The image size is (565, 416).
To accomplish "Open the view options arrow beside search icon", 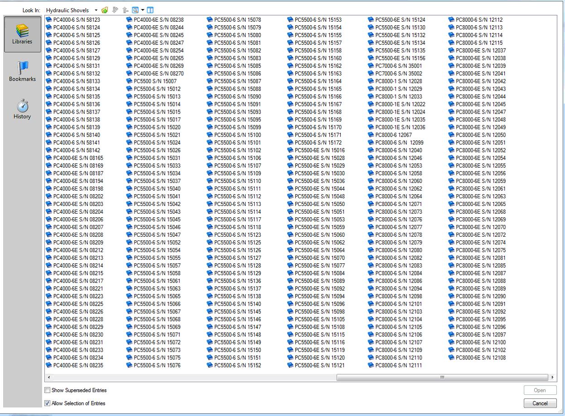I will [x=142, y=10].
